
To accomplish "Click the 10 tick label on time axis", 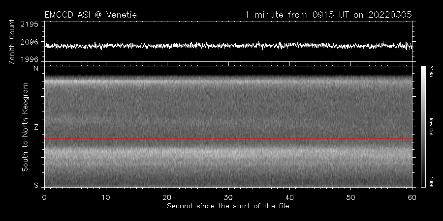I will (106, 197).
